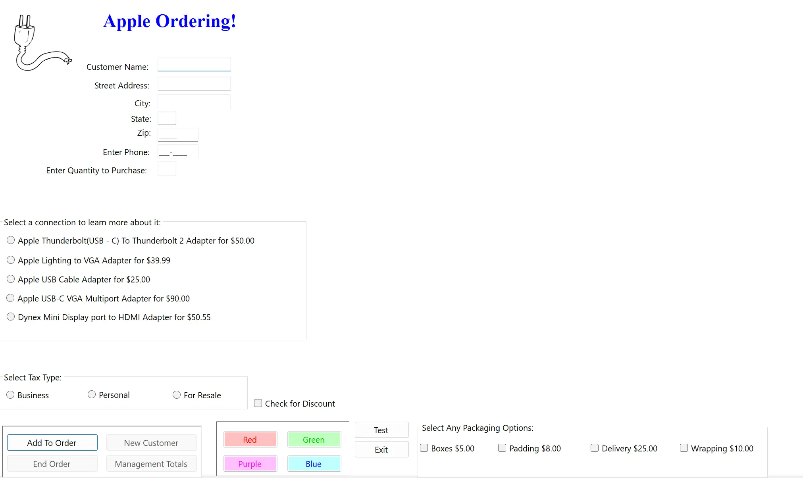The width and height of the screenshot is (803, 478).
Task: Click Management Totals button
Action: (x=151, y=464)
